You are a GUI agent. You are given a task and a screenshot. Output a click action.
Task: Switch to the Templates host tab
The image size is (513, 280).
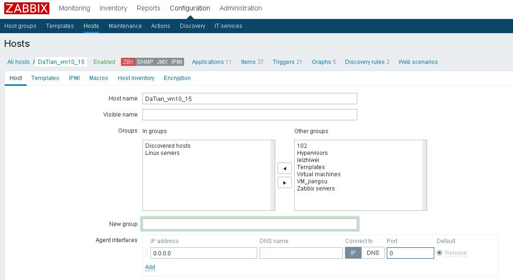(x=45, y=78)
